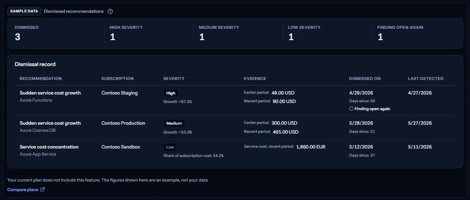Click the Finding open again status text
Viewport: 470px width, 200px height.
(x=372, y=109)
